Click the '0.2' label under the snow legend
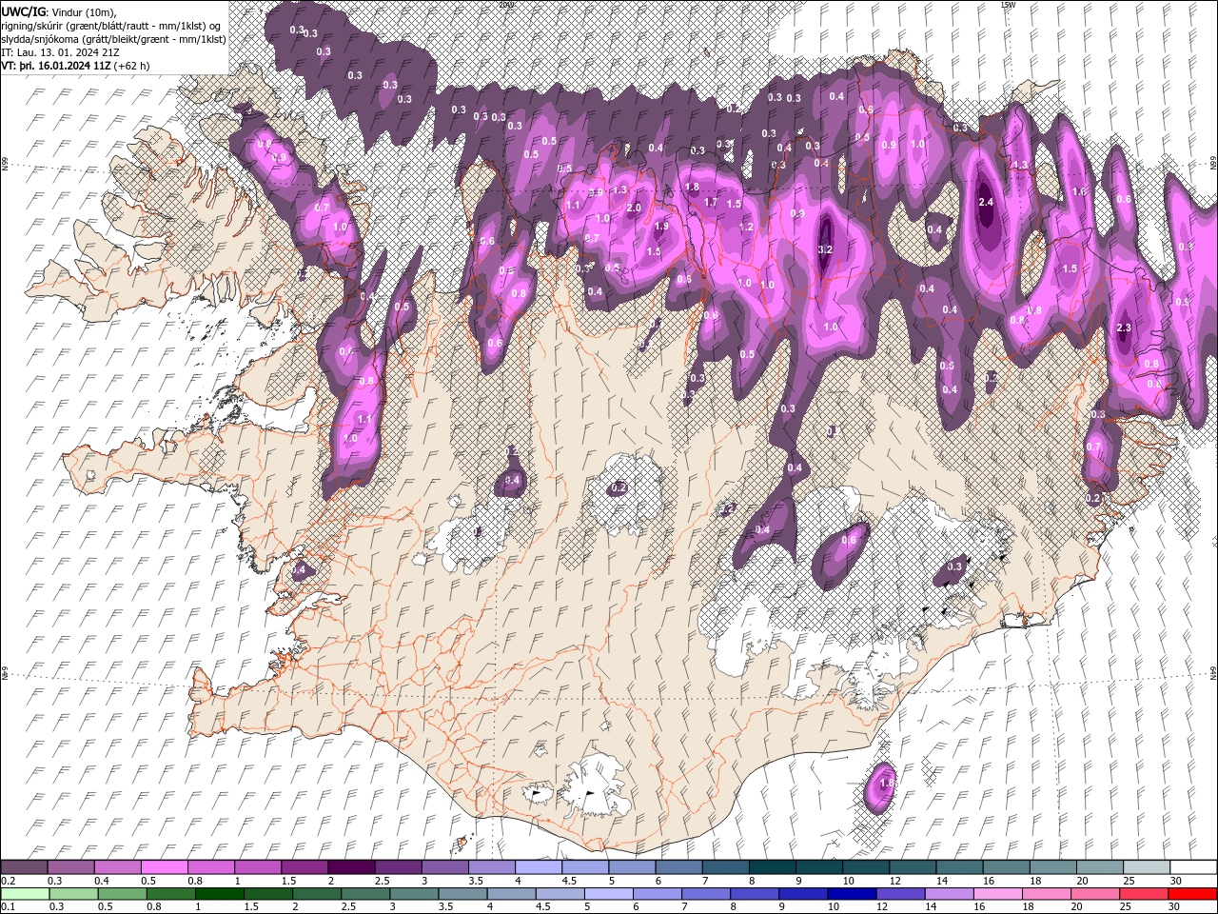The image size is (1218, 914). (8, 881)
